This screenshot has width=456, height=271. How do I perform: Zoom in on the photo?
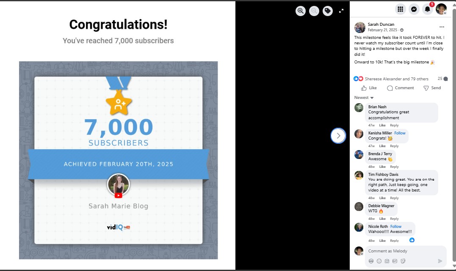(301, 11)
